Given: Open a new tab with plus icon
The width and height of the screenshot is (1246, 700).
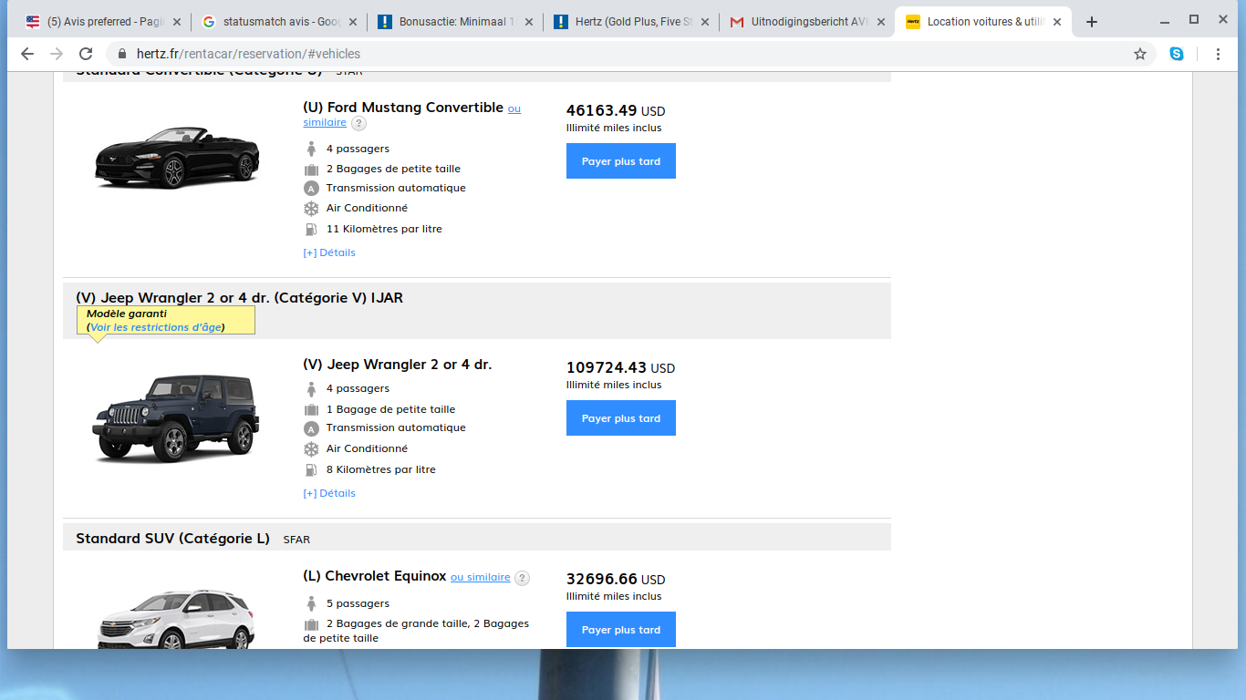Looking at the screenshot, I should [x=1092, y=22].
